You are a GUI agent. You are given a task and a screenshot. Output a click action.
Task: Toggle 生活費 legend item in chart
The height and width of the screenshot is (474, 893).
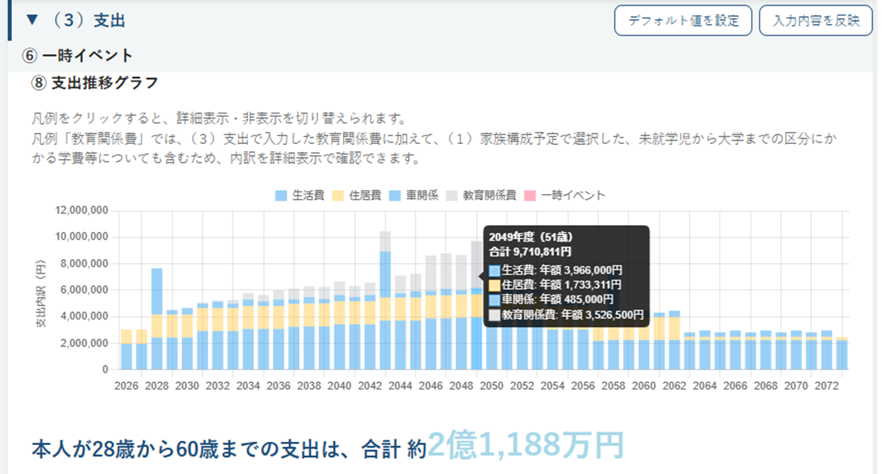point(300,196)
